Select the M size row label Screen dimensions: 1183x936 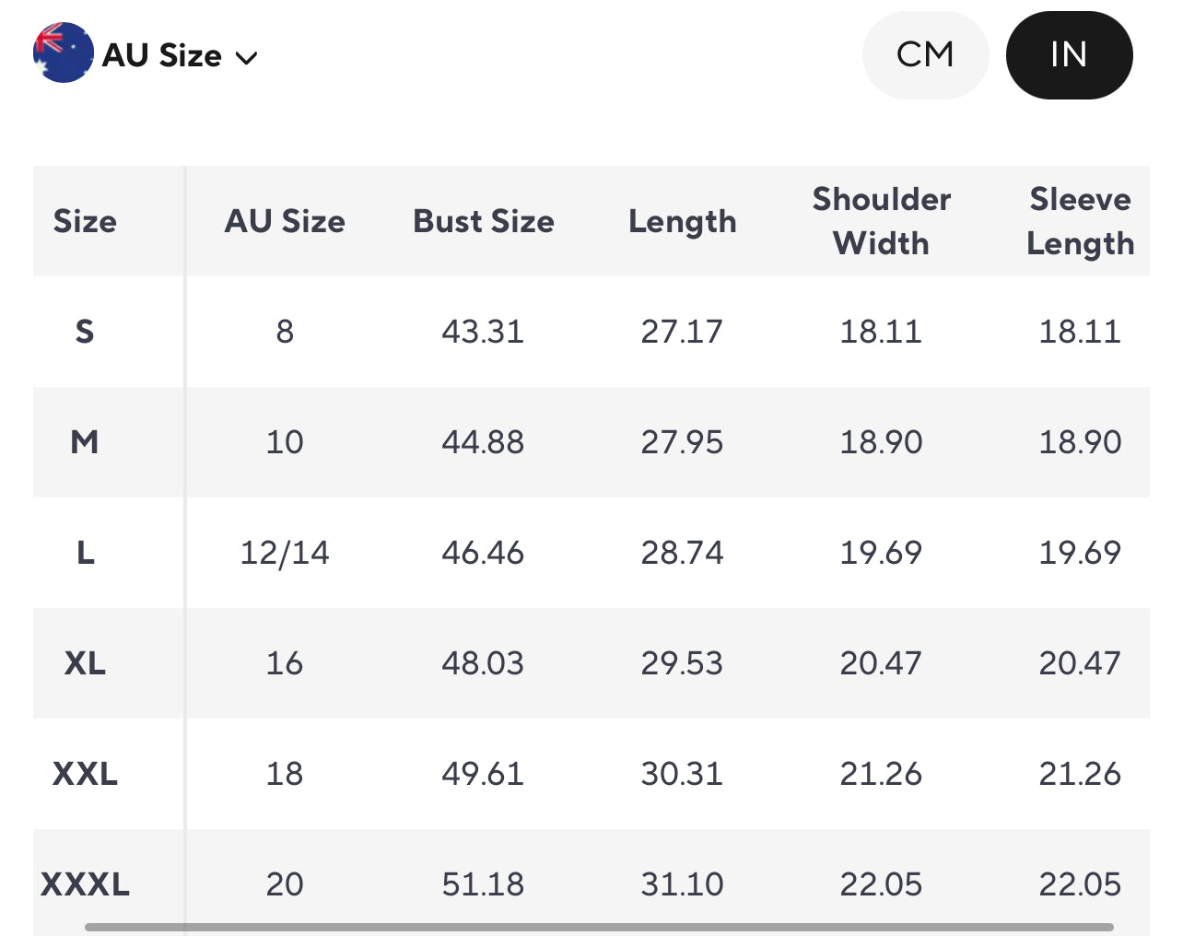pyautogui.click(x=85, y=442)
